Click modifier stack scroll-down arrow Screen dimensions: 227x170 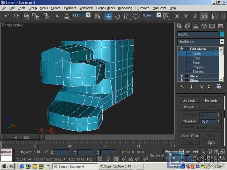point(221,79)
